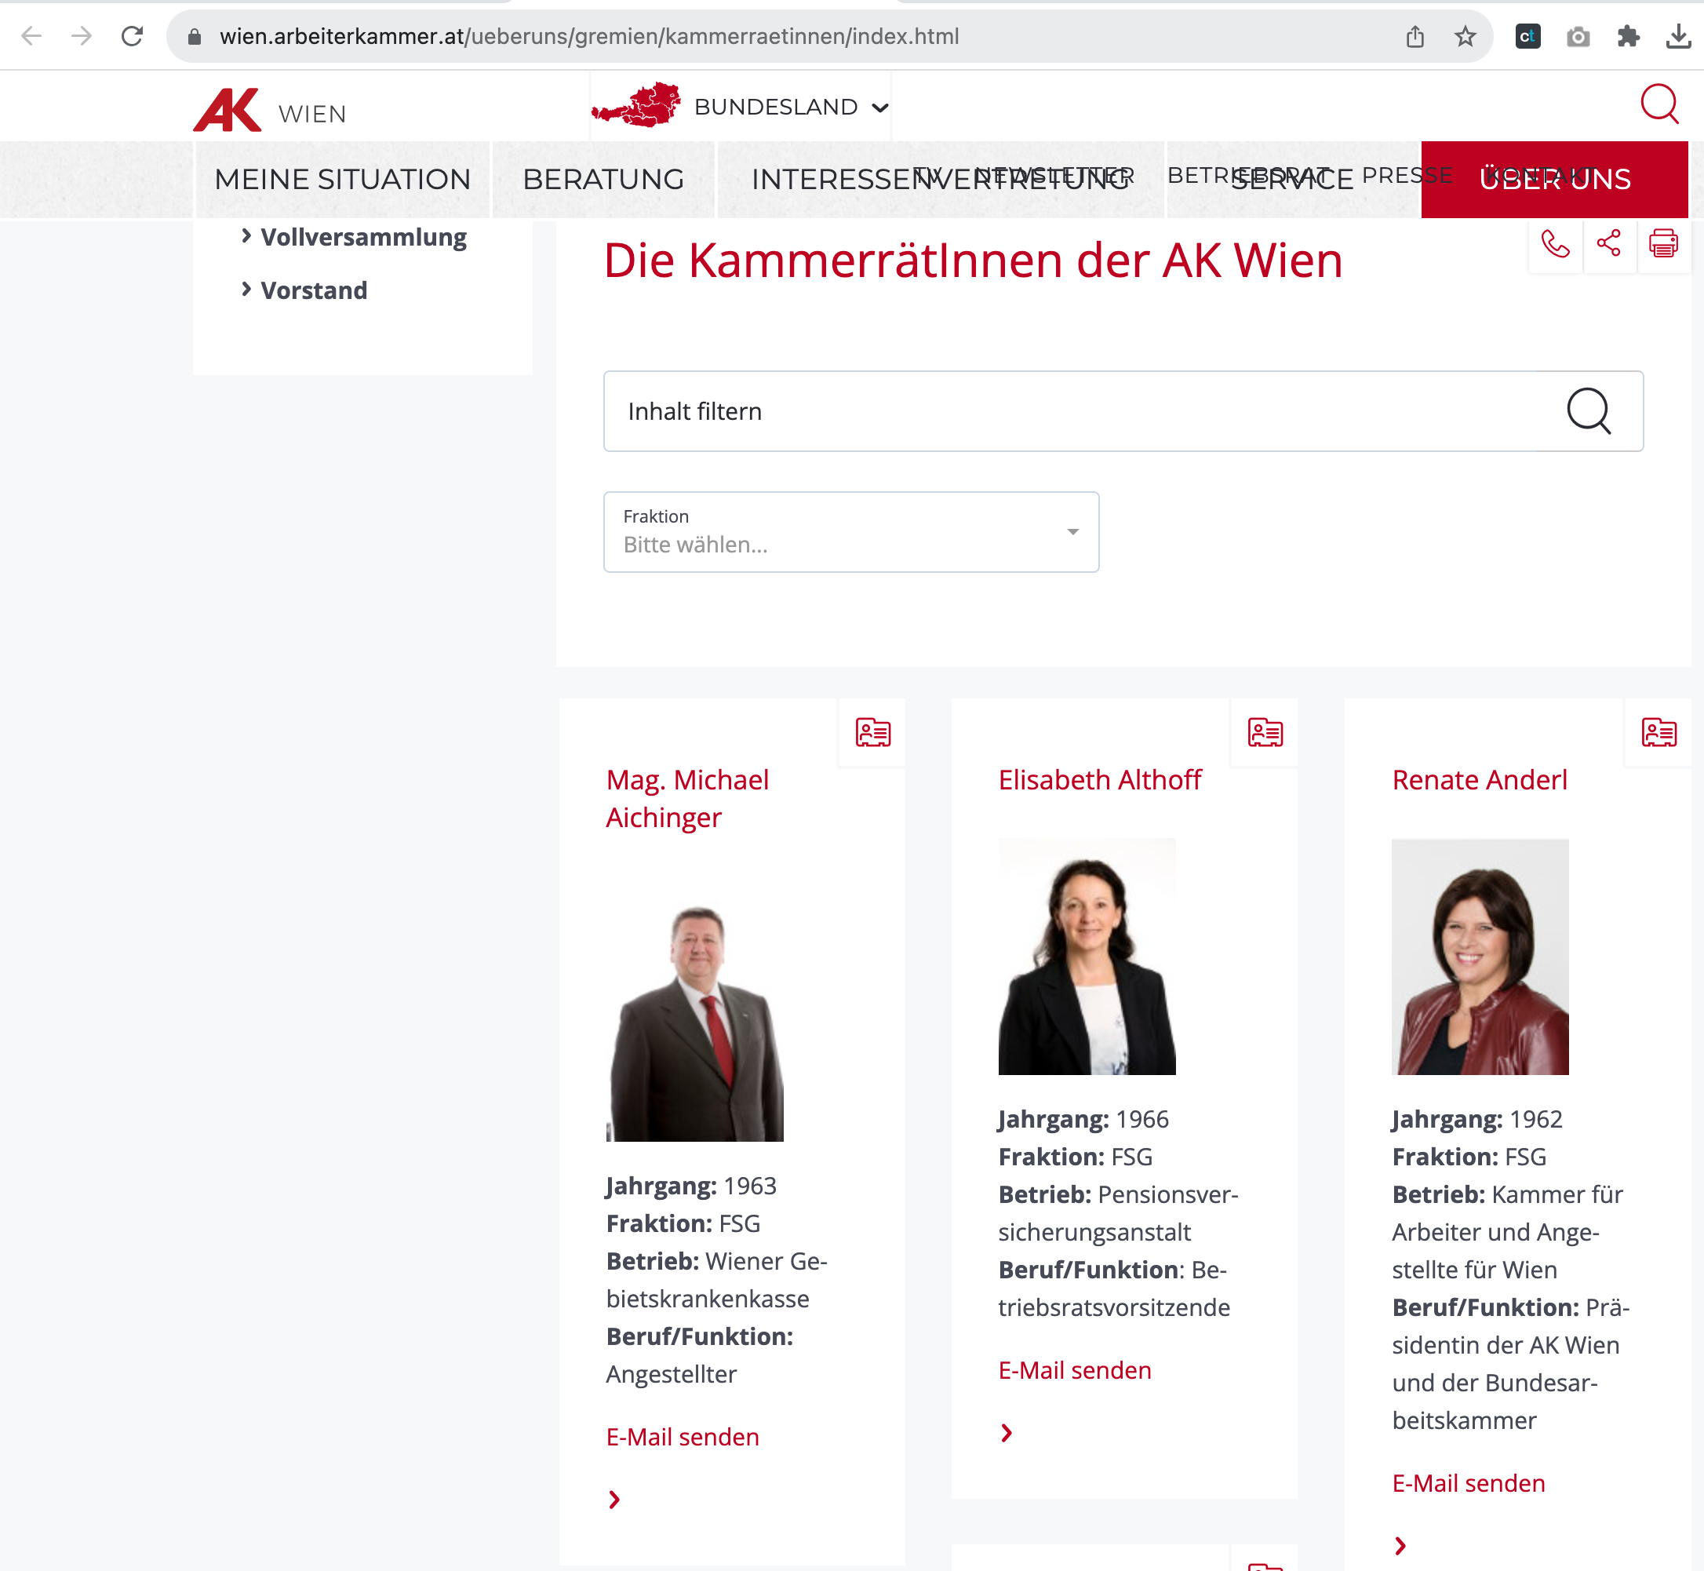Open the phone contact icon

[1554, 245]
